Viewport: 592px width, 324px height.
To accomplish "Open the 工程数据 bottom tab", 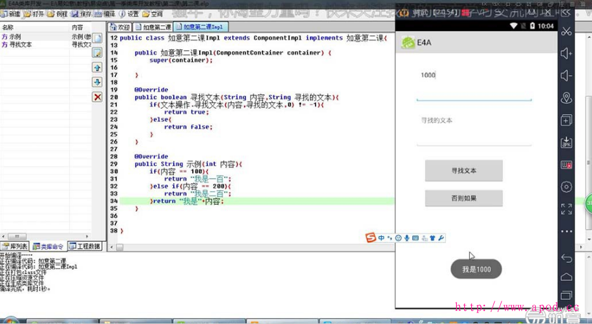I will (85, 246).
